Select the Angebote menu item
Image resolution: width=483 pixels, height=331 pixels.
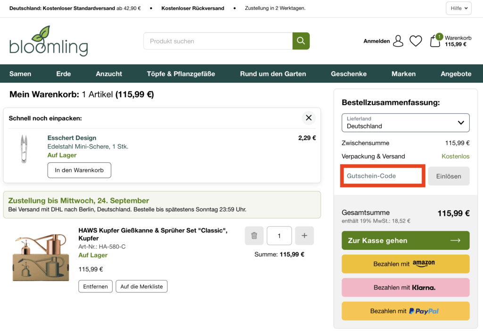[x=456, y=74]
